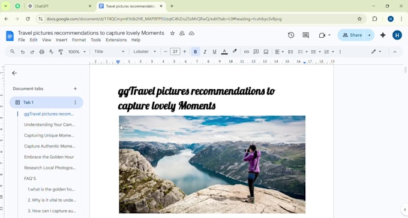Open Chrome extensions puzzle icon
408x218 pixels.
click(374, 19)
